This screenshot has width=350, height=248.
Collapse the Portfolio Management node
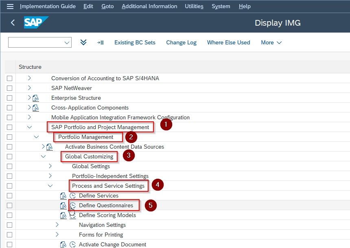click(x=36, y=137)
